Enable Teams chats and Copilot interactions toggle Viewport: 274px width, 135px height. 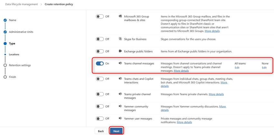tap(100, 79)
